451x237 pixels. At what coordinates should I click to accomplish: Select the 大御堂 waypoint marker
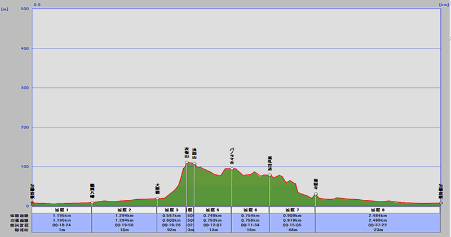click(157, 199)
